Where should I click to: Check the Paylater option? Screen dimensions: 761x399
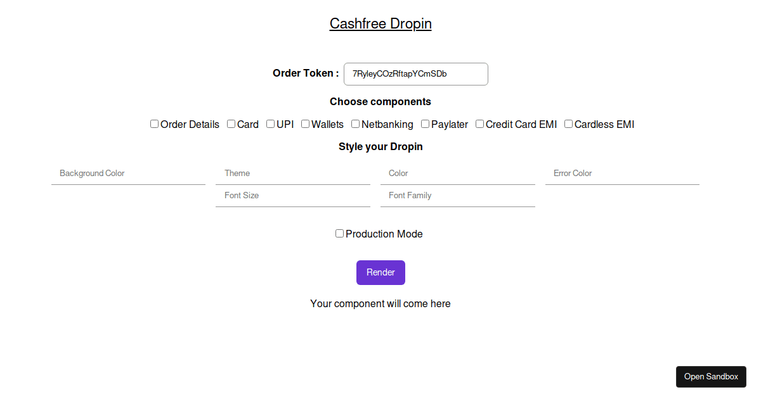pyautogui.click(x=425, y=123)
